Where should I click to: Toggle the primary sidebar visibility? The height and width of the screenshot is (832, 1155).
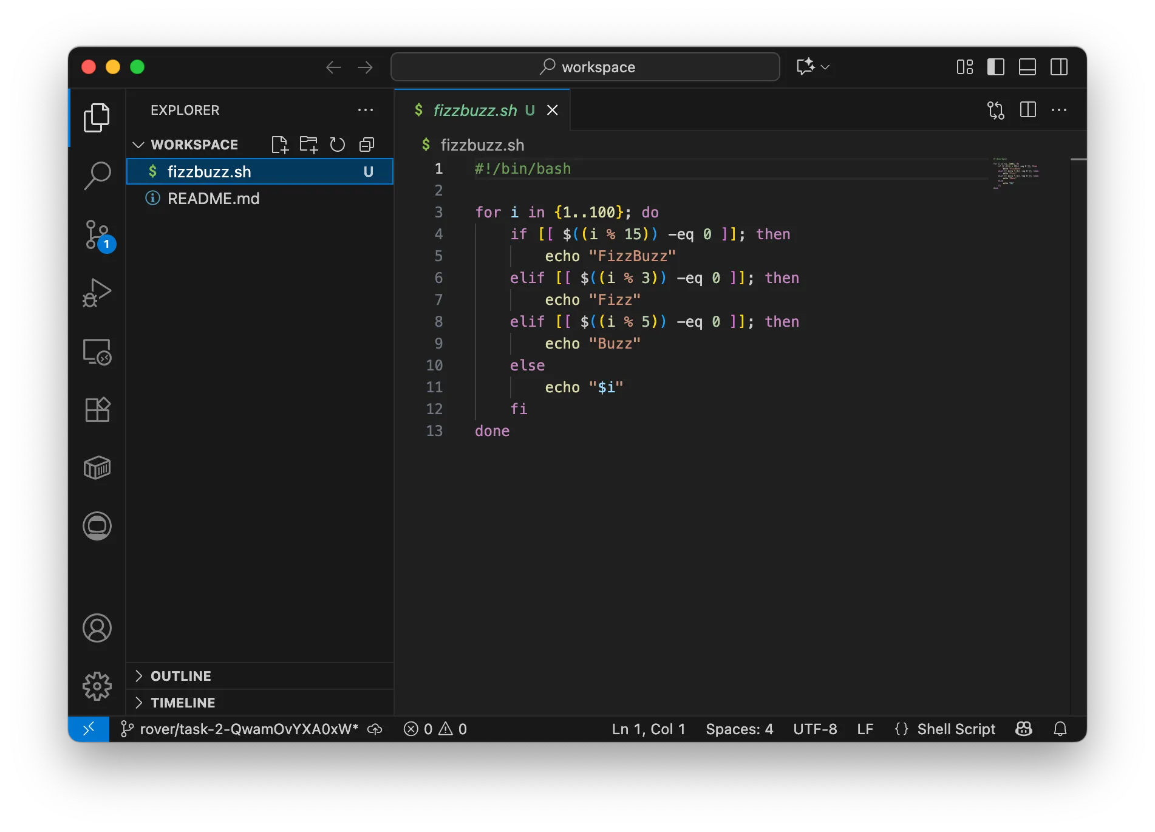[996, 67]
